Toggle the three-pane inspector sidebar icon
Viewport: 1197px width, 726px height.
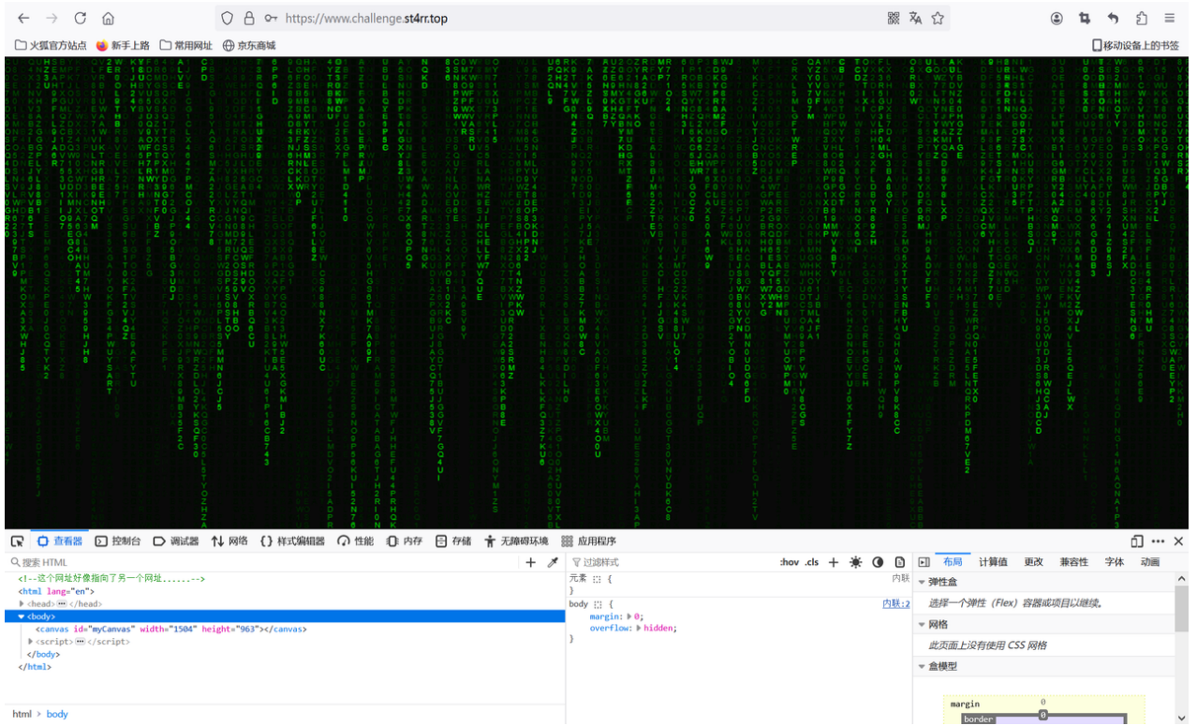pos(924,562)
